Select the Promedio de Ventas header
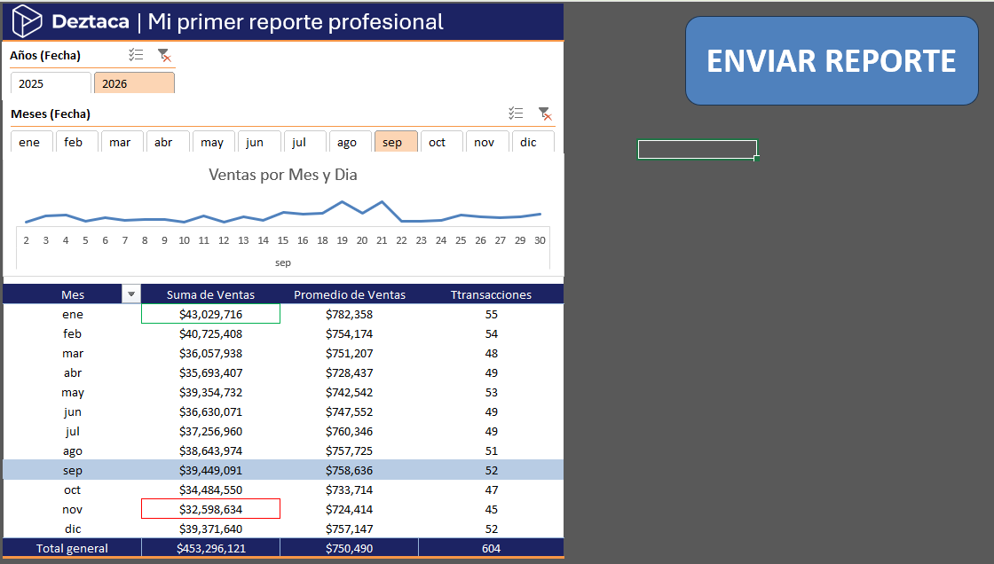Screen dimensions: 994x564 pyautogui.click(x=350, y=294)
